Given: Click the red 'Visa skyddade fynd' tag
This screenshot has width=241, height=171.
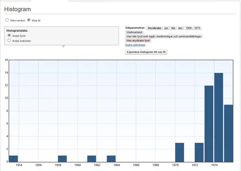Looking at the screenshot, I should point(138,41).
